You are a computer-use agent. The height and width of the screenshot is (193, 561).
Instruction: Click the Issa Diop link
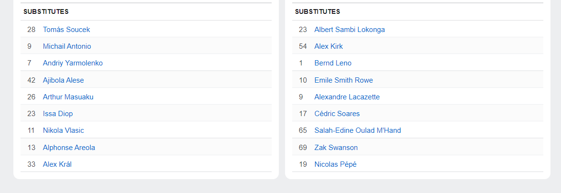coord(58,114)
